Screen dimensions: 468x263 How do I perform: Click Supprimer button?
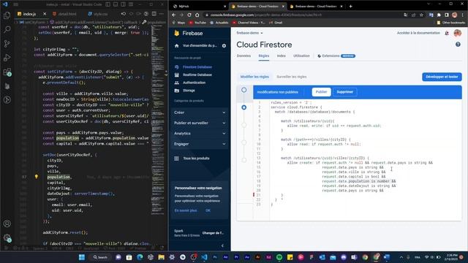[x=344, y=92]
